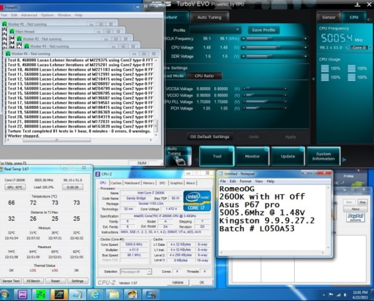This screenshot has height=301, width=374.
Task: Select the CPU Ratio tab
Action: click(x=204, y=76)
